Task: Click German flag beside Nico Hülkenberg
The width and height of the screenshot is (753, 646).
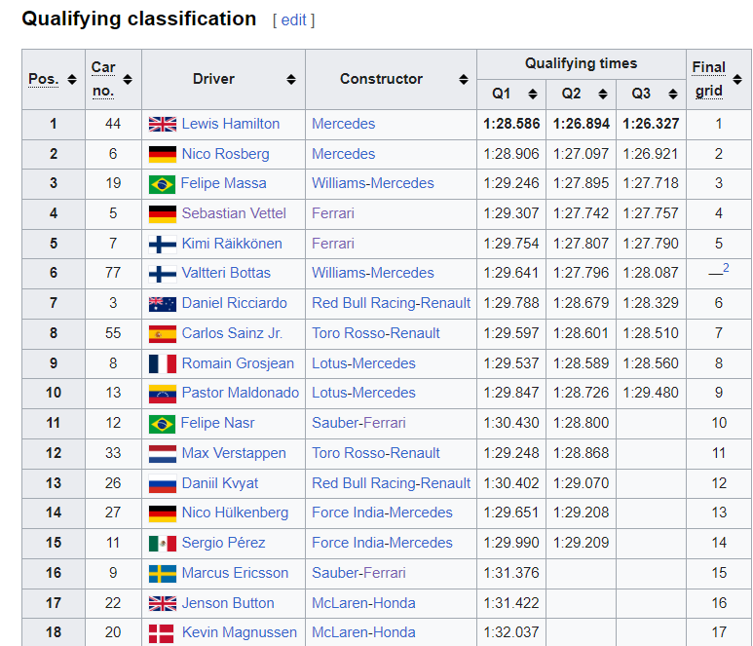Action: pos(163,513)
